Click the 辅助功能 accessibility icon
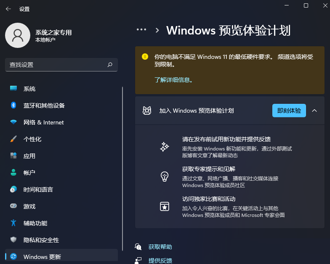330x264 pixels. point(13,223)
